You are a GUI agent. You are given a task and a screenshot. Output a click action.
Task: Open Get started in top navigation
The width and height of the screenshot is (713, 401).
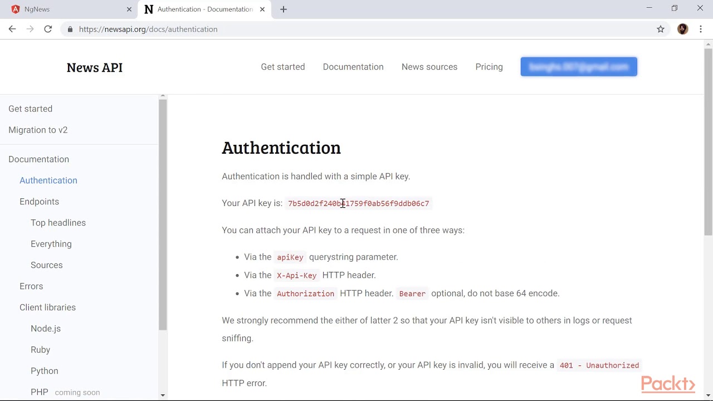(283, 67)
